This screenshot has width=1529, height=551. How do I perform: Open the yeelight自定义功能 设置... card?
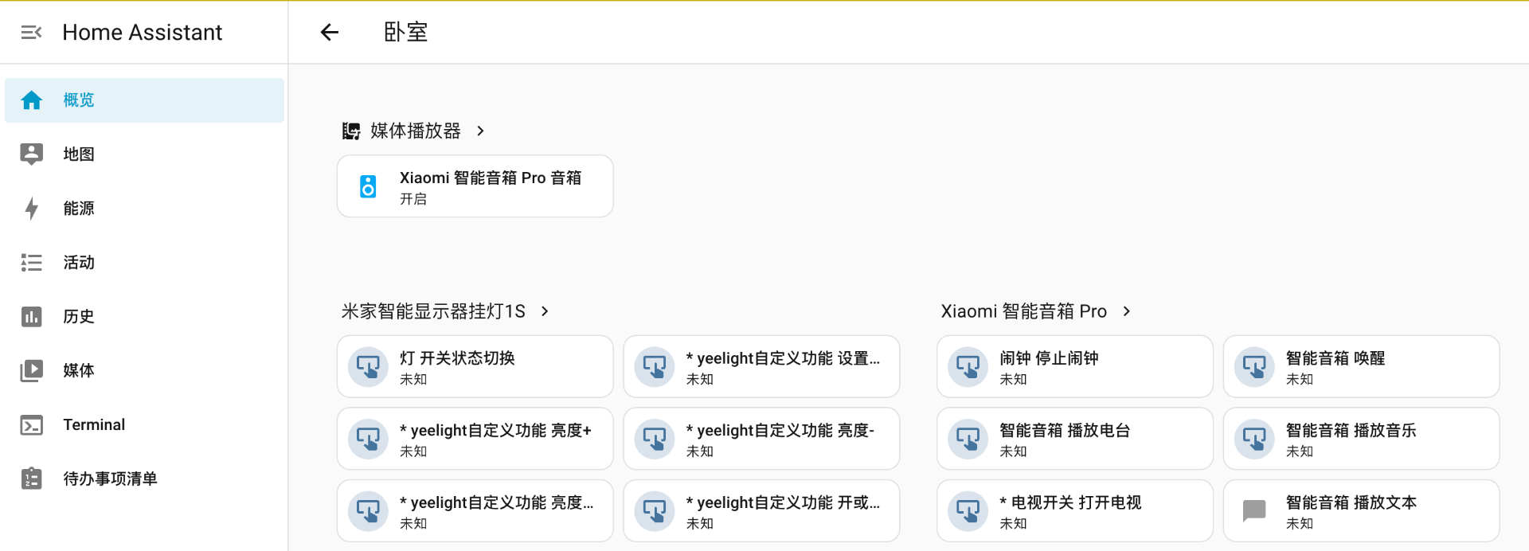[761, 366]
